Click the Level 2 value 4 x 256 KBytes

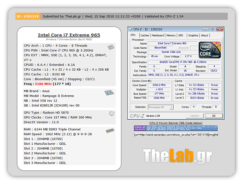197,94
